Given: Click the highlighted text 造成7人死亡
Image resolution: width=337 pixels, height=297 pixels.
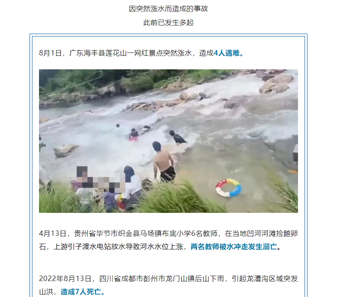Looking at the screenshot, I should pyautogui.click(x=83, y=292).
